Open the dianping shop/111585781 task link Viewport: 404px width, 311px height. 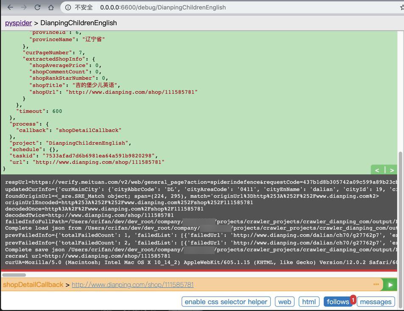pos(132,285)
